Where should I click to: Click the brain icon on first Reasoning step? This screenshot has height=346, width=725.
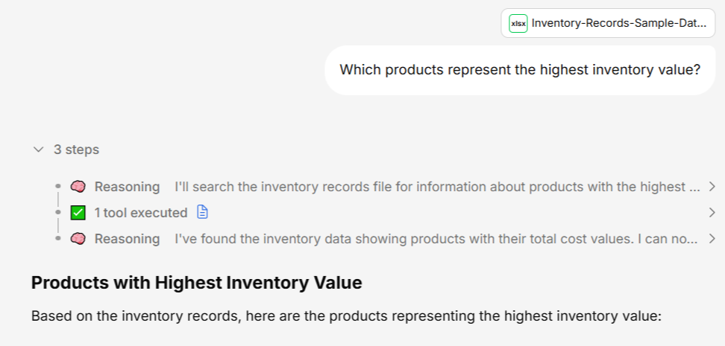(78, 187)
